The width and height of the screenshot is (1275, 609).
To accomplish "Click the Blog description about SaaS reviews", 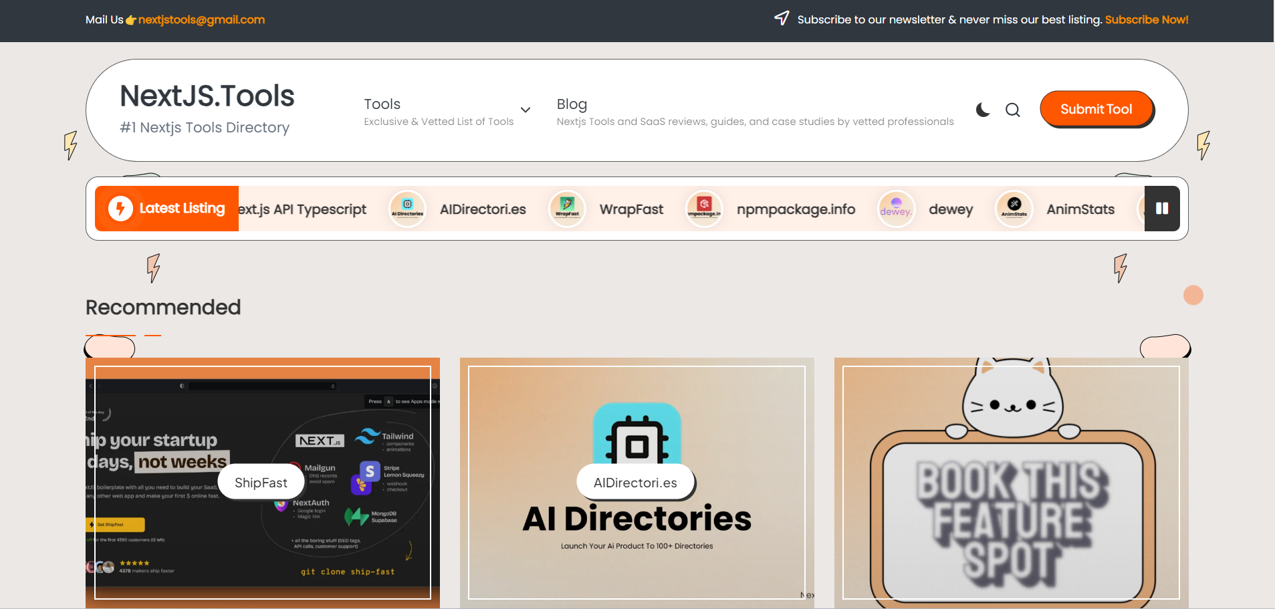I will point(756,122).
